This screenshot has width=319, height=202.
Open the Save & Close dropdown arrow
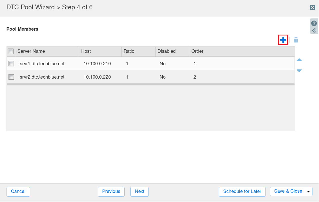point(309,192)
